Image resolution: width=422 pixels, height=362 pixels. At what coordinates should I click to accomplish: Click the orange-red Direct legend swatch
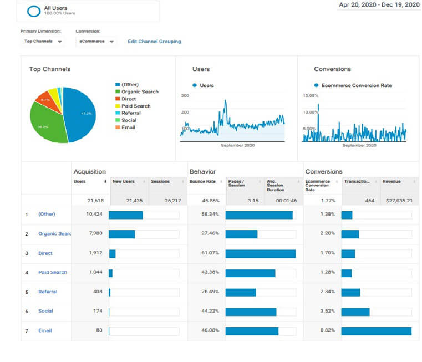118,99
